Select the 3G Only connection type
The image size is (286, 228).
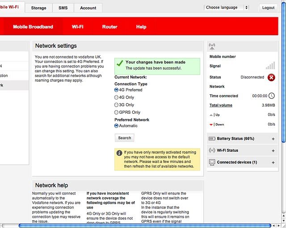[116, 105]
